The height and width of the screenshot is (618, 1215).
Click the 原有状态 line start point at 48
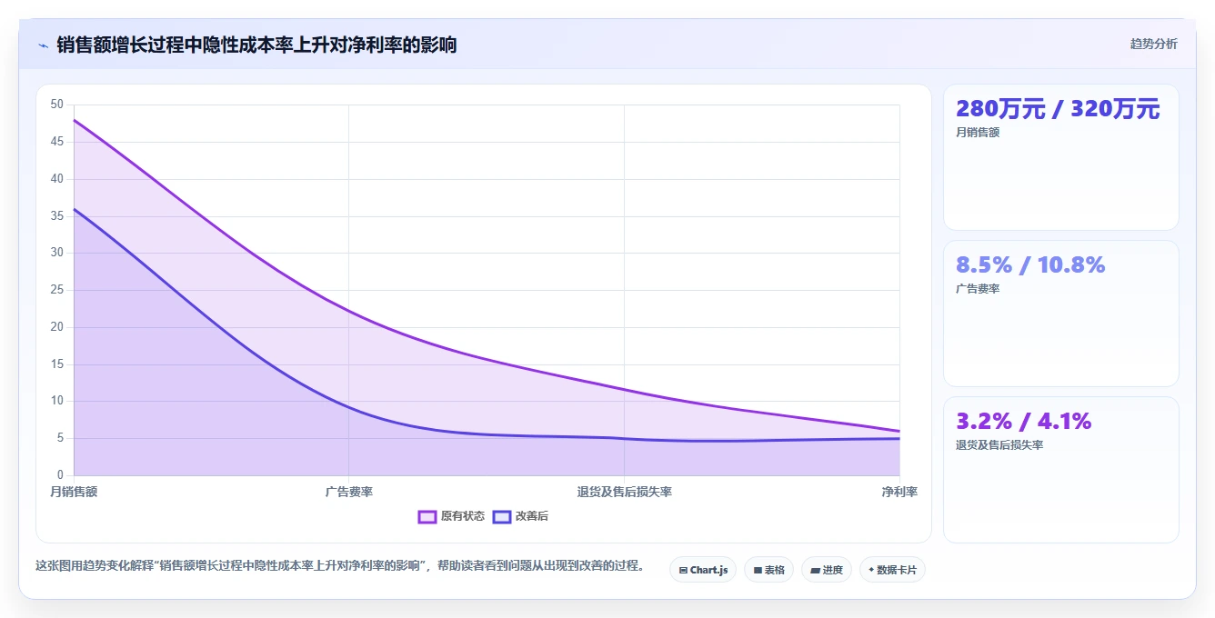(x=74, y=120)
